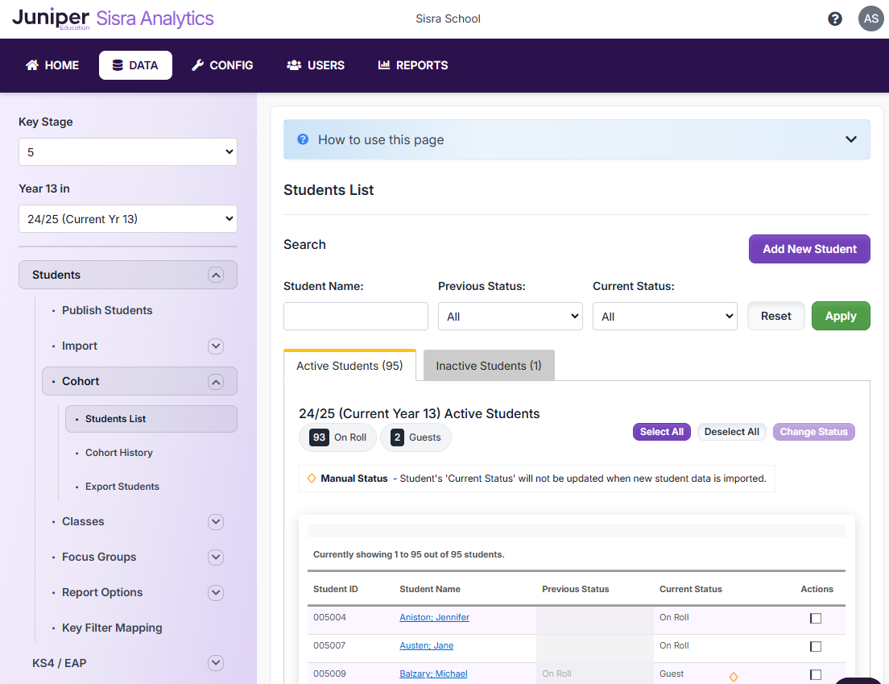Click into the Student Name search field

tap(356, 317)
